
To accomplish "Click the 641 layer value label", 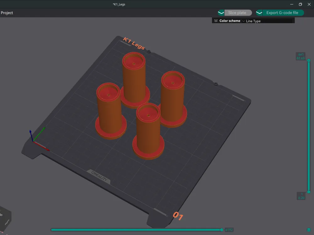I will click(301, 54).
